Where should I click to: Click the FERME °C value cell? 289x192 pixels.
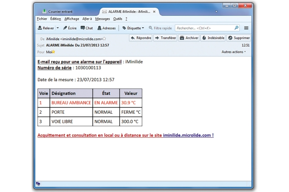[131, 112]
